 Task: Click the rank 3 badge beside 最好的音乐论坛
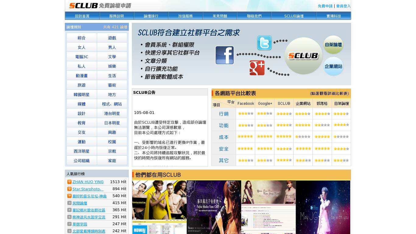point(69,196)
